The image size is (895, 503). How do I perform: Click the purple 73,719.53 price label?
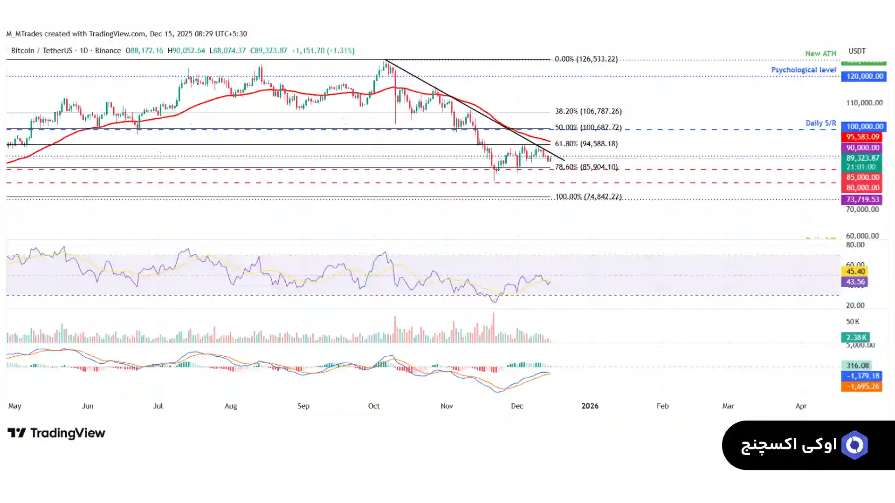coord(862,199)
